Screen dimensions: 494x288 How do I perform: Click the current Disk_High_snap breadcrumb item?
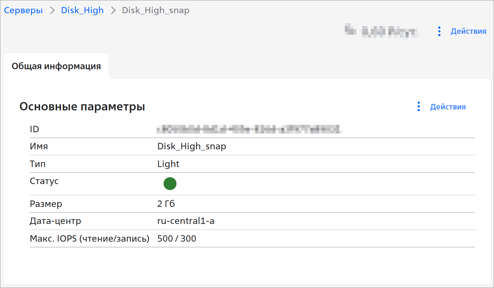[155, 11]
